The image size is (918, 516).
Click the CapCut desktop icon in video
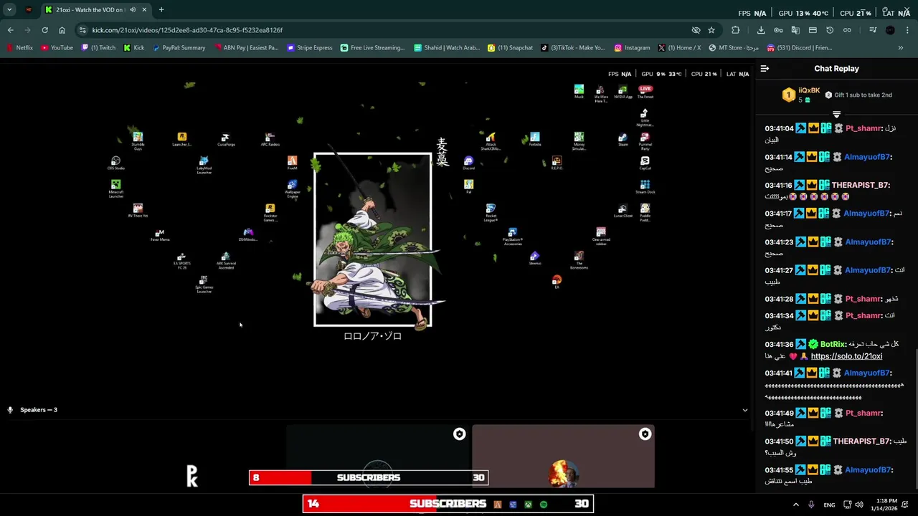pyautogui.click(x=645, y=163)
